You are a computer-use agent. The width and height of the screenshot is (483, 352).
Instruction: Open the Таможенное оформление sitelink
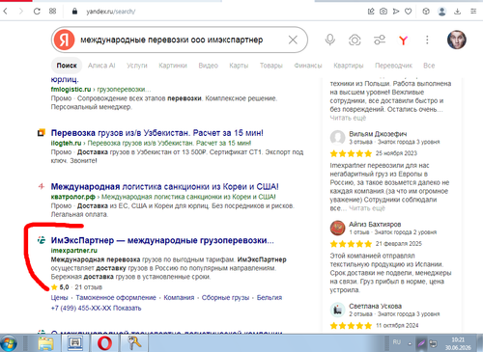tap(116, 298)
